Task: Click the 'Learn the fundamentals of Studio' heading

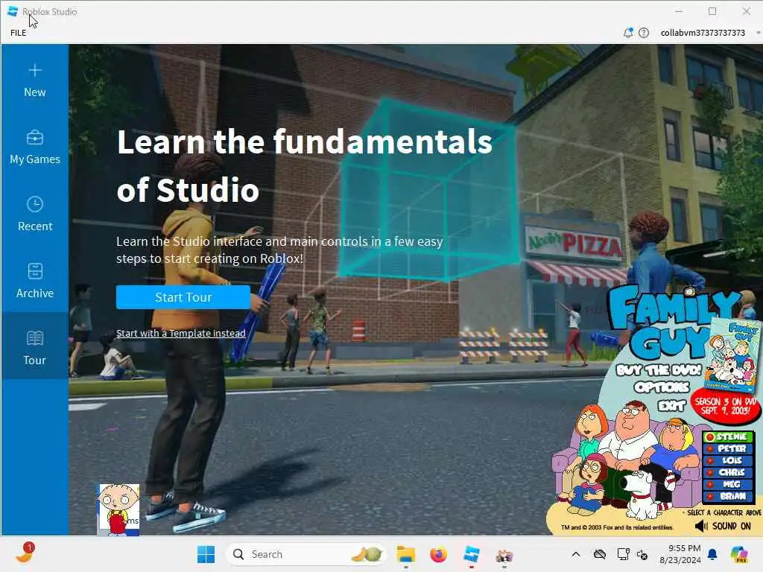Action: 305,165
